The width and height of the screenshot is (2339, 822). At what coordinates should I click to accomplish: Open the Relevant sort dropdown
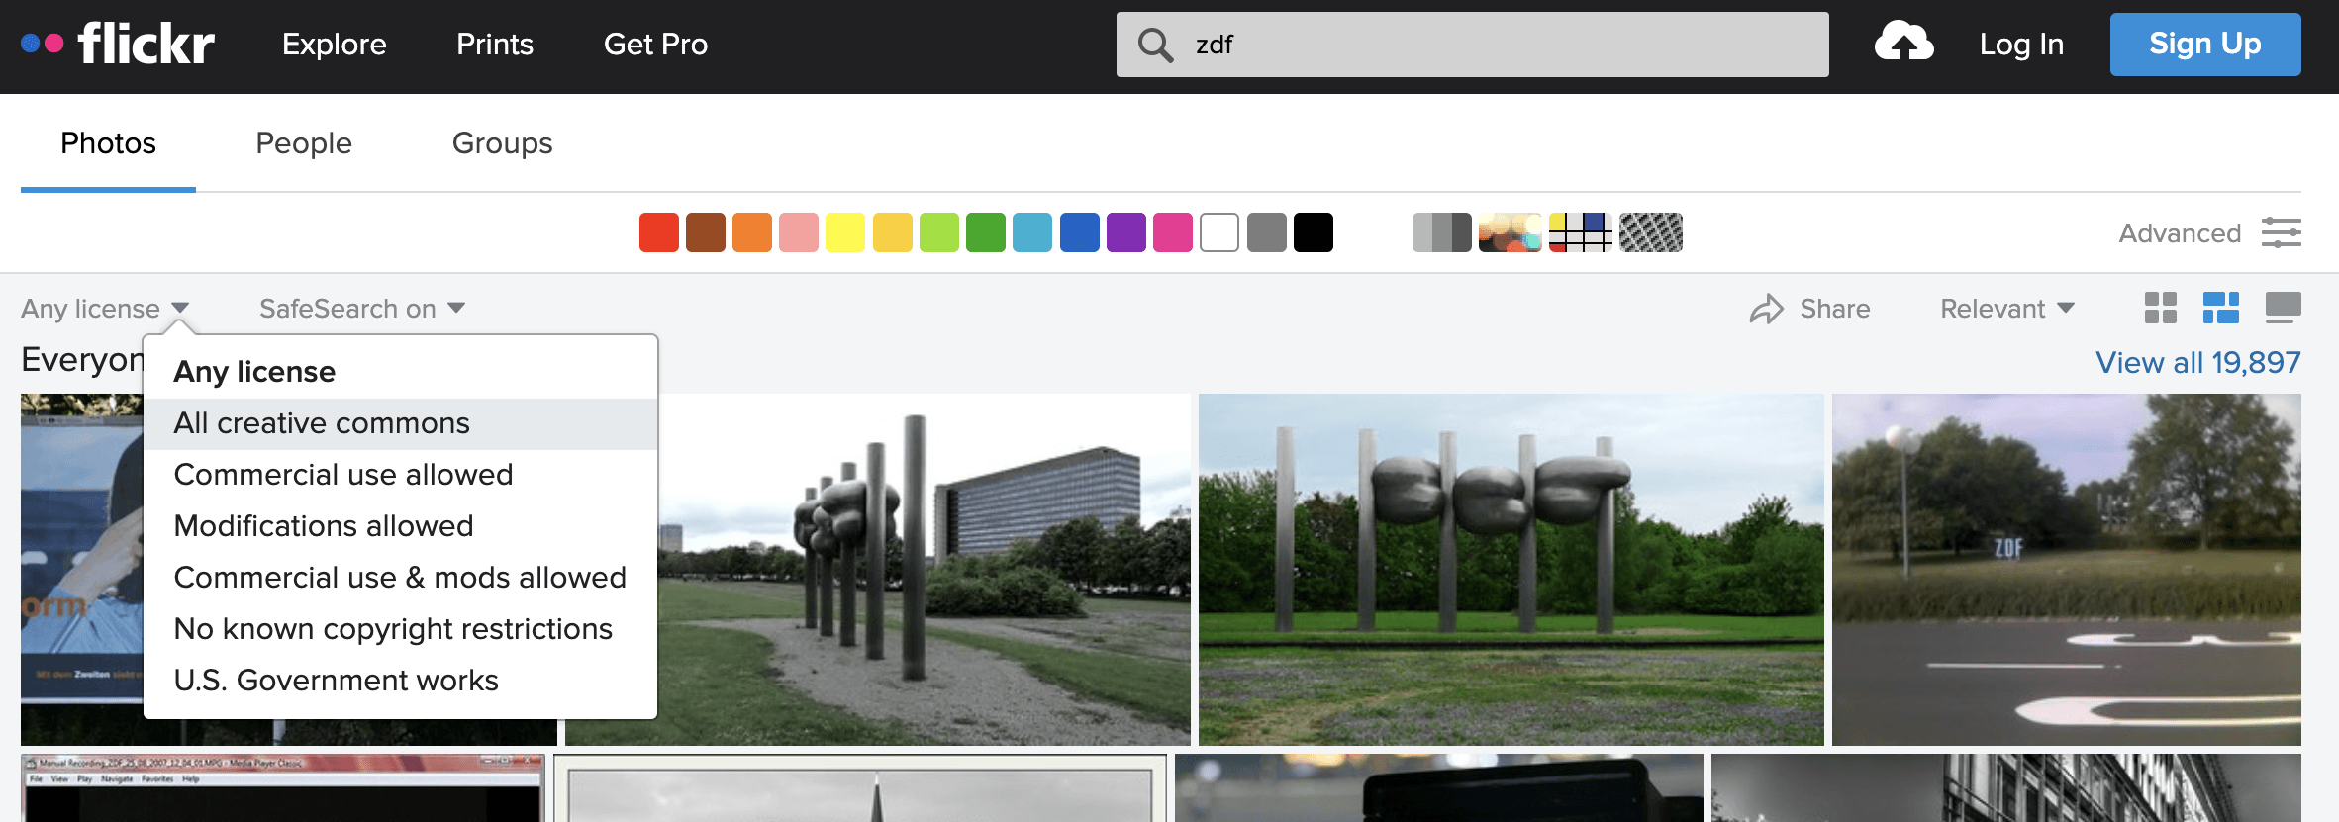point(2006,309)
